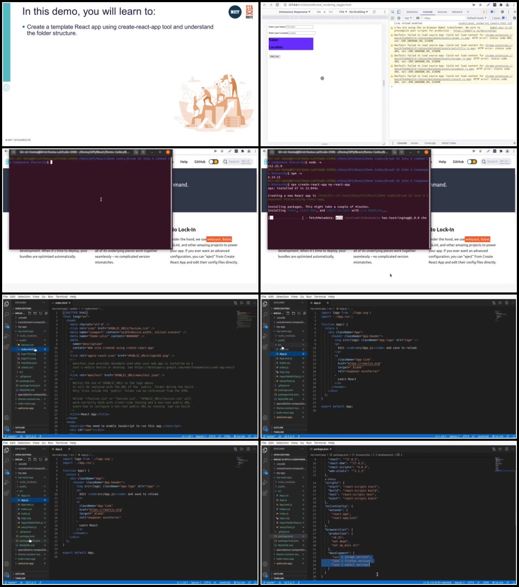Open File menu in index.html VS Code window
This screenshot has width=519, height=587.
(x=6, y=297)
